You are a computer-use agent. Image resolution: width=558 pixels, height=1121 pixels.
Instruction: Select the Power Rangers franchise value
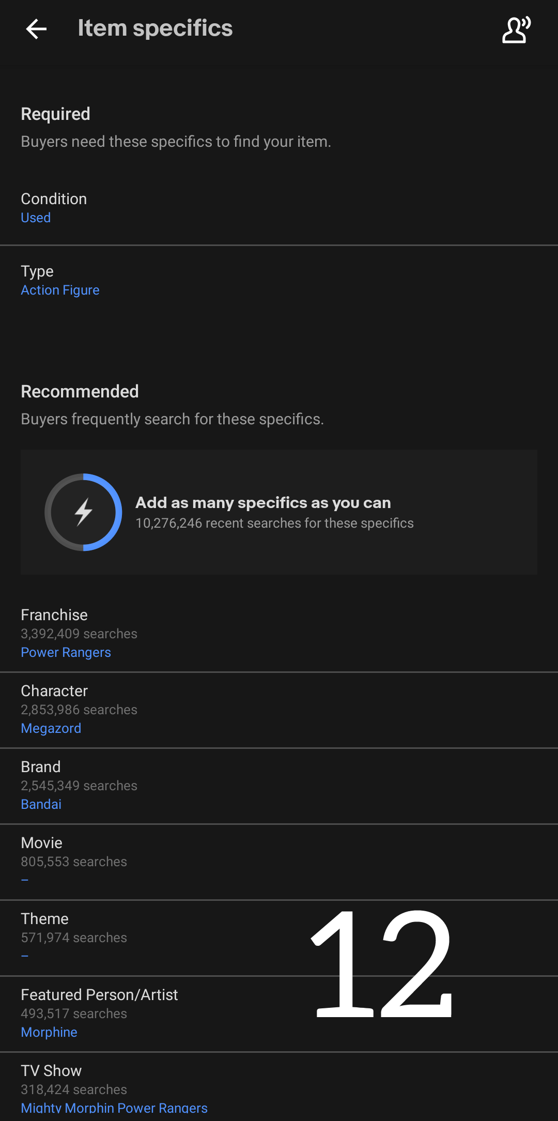coord(66,653)
